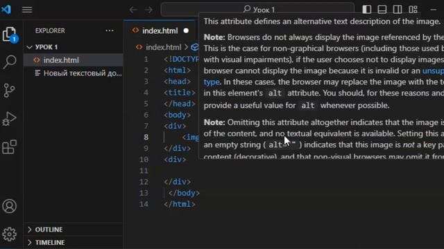Toggle the bottom panel layout icon
This screenshot has height=249, width=444.
382,10
